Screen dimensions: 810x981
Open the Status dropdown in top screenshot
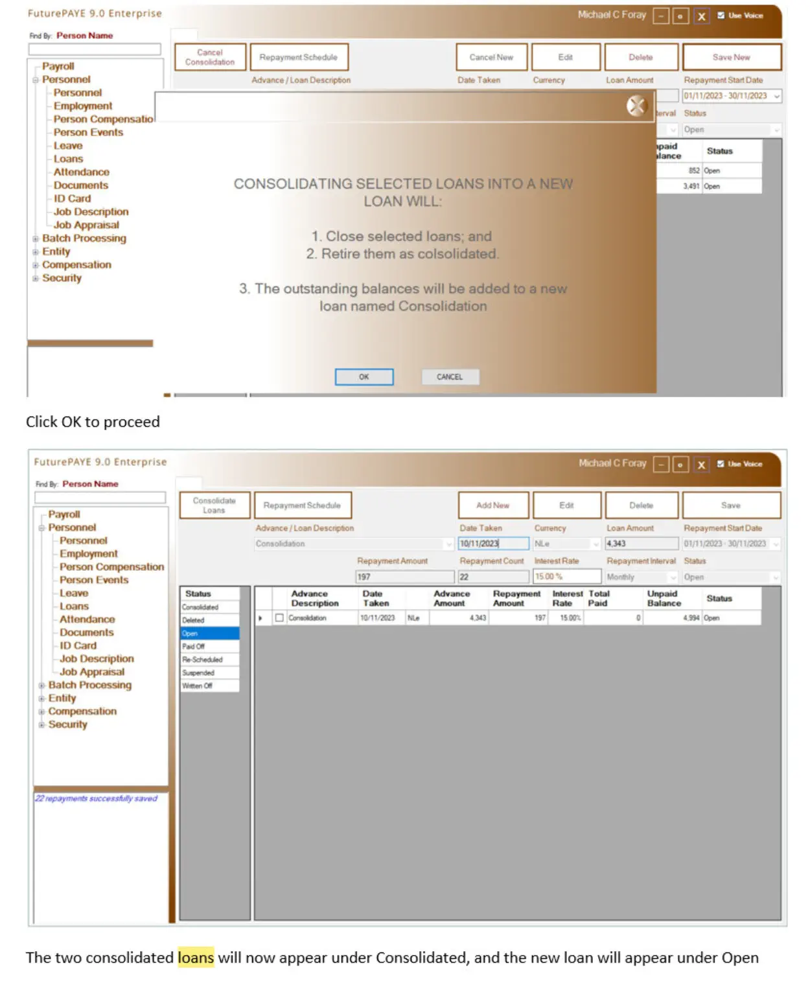776,130
